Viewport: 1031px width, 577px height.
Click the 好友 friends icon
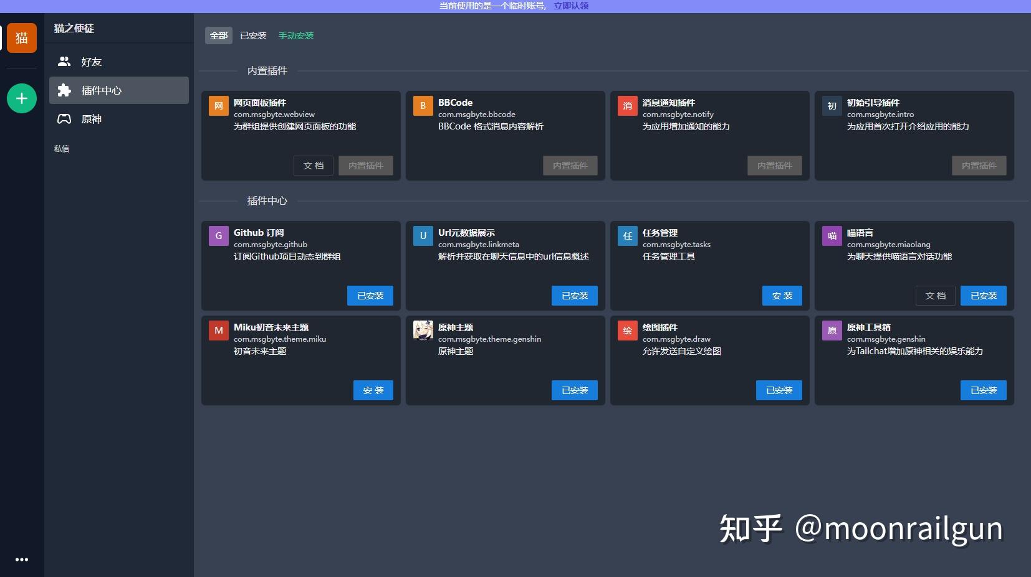64,62
